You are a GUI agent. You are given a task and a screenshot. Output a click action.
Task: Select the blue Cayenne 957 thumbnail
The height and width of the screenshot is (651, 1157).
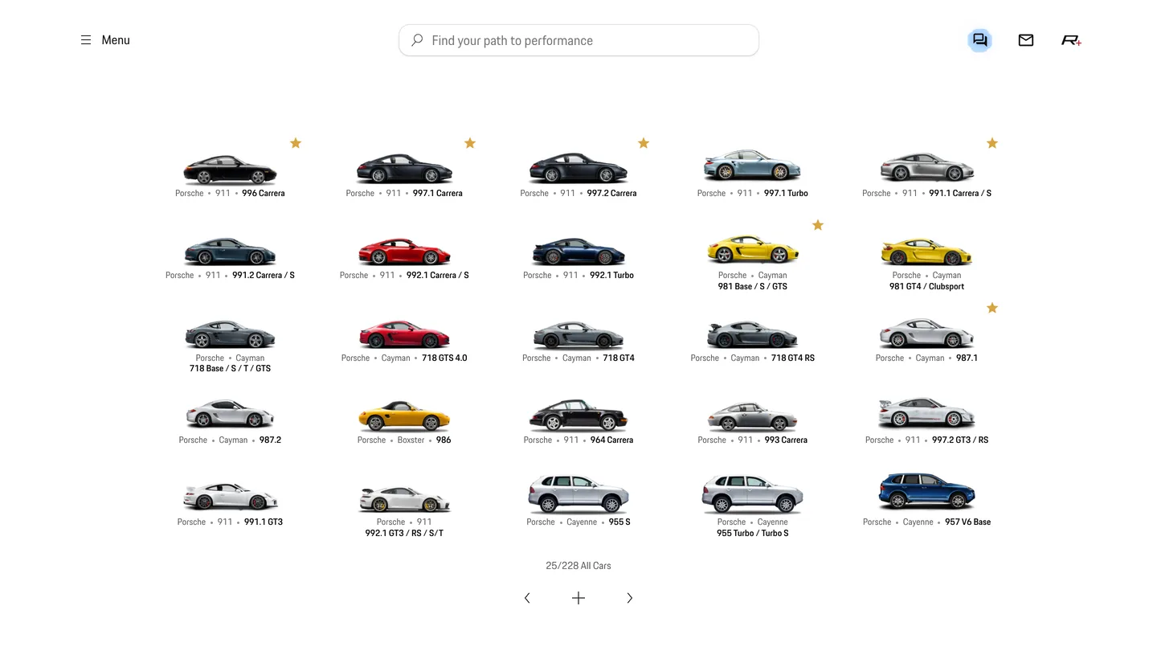click(x=927, y=491)
